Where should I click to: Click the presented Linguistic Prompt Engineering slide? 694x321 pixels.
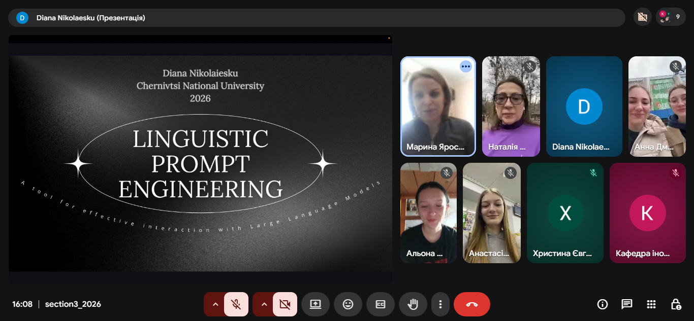point(200,160)
